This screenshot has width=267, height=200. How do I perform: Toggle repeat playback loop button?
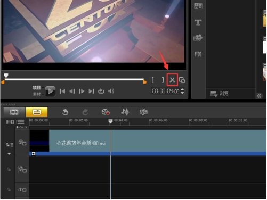tap(101, 91)
